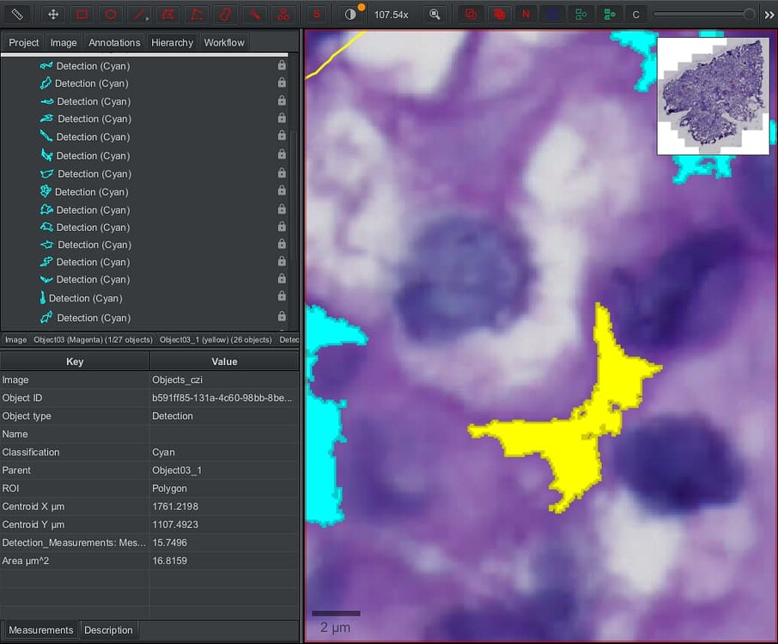The width and height of the screenshot is (778, 644).
Task: Lock icon on the first Detection (Cyan) entry
Action: 282,65
